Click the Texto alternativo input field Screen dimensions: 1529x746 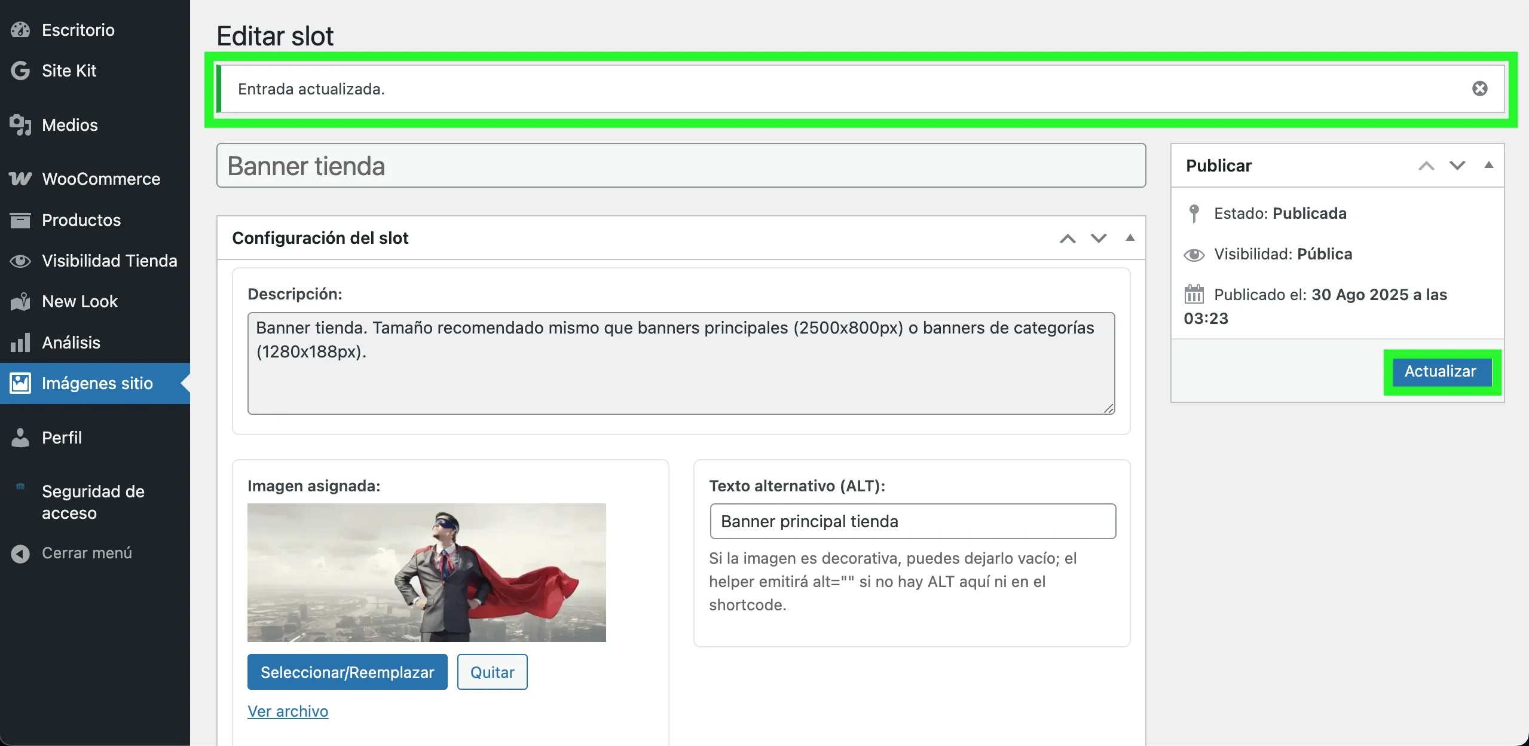pos(912,521)
